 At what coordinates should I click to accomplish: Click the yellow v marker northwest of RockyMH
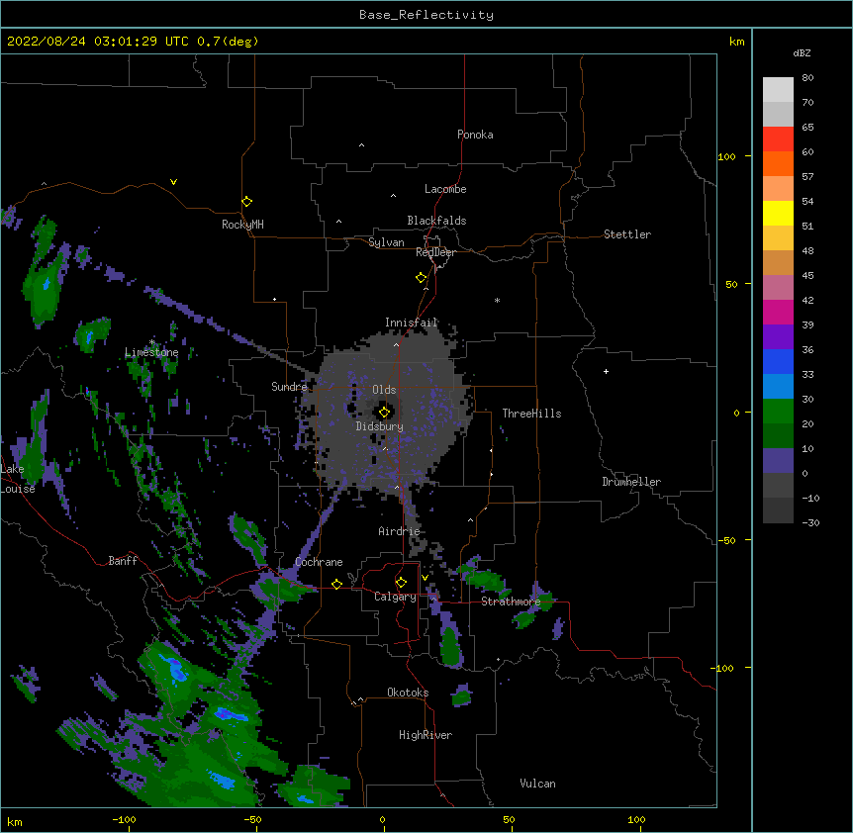pyautogui.click(x=173, y=182)
